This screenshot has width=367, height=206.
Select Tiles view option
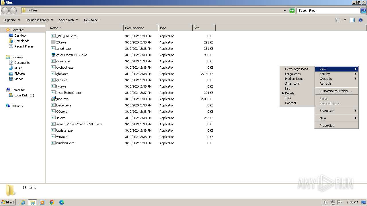point(297,98)
